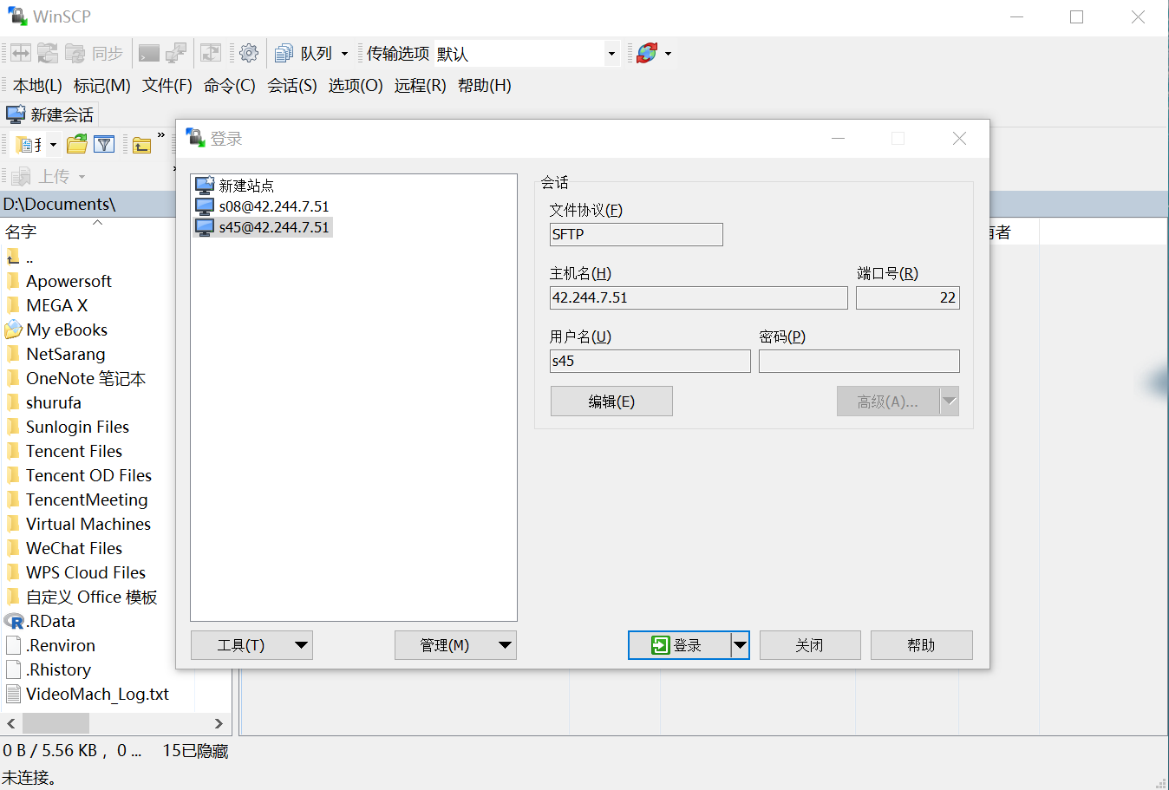Click the 同步 synchronize browsing icon

coord(75,53)
